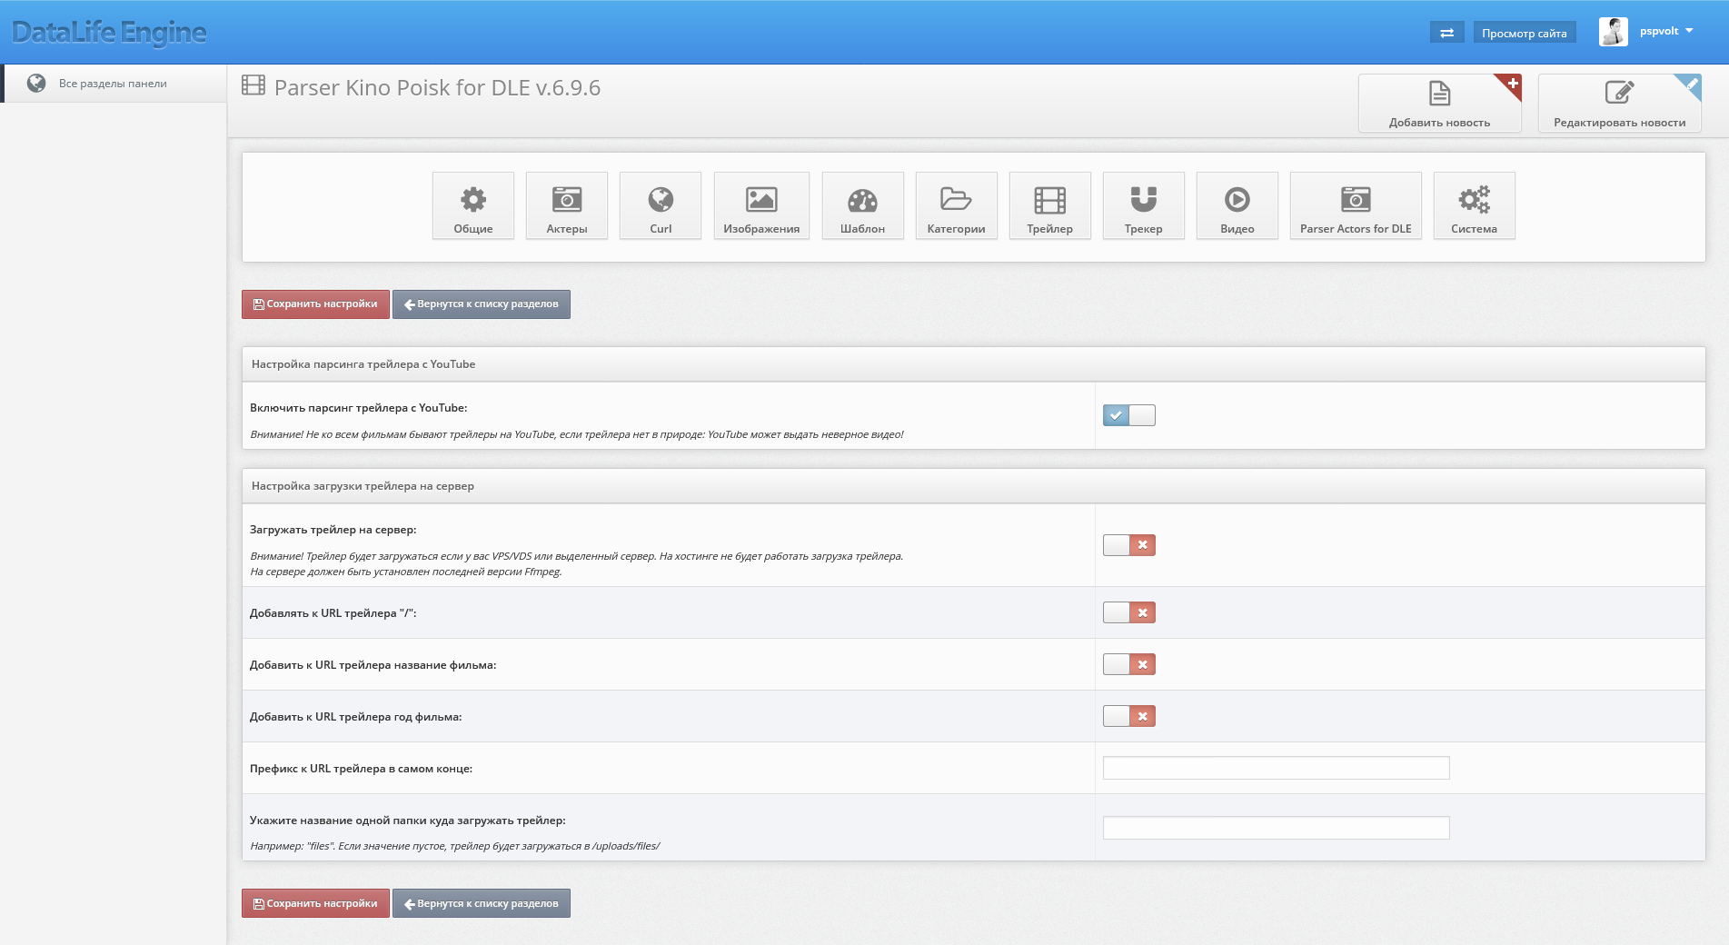Click the film strip icon beside page title
Image resolution: width=1729 pixels, height=945 pixels.
[x=253, y=85]
